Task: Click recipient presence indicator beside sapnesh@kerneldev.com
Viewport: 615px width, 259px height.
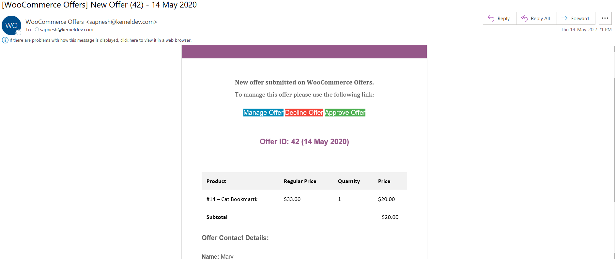Action: (x=37, y=29)
